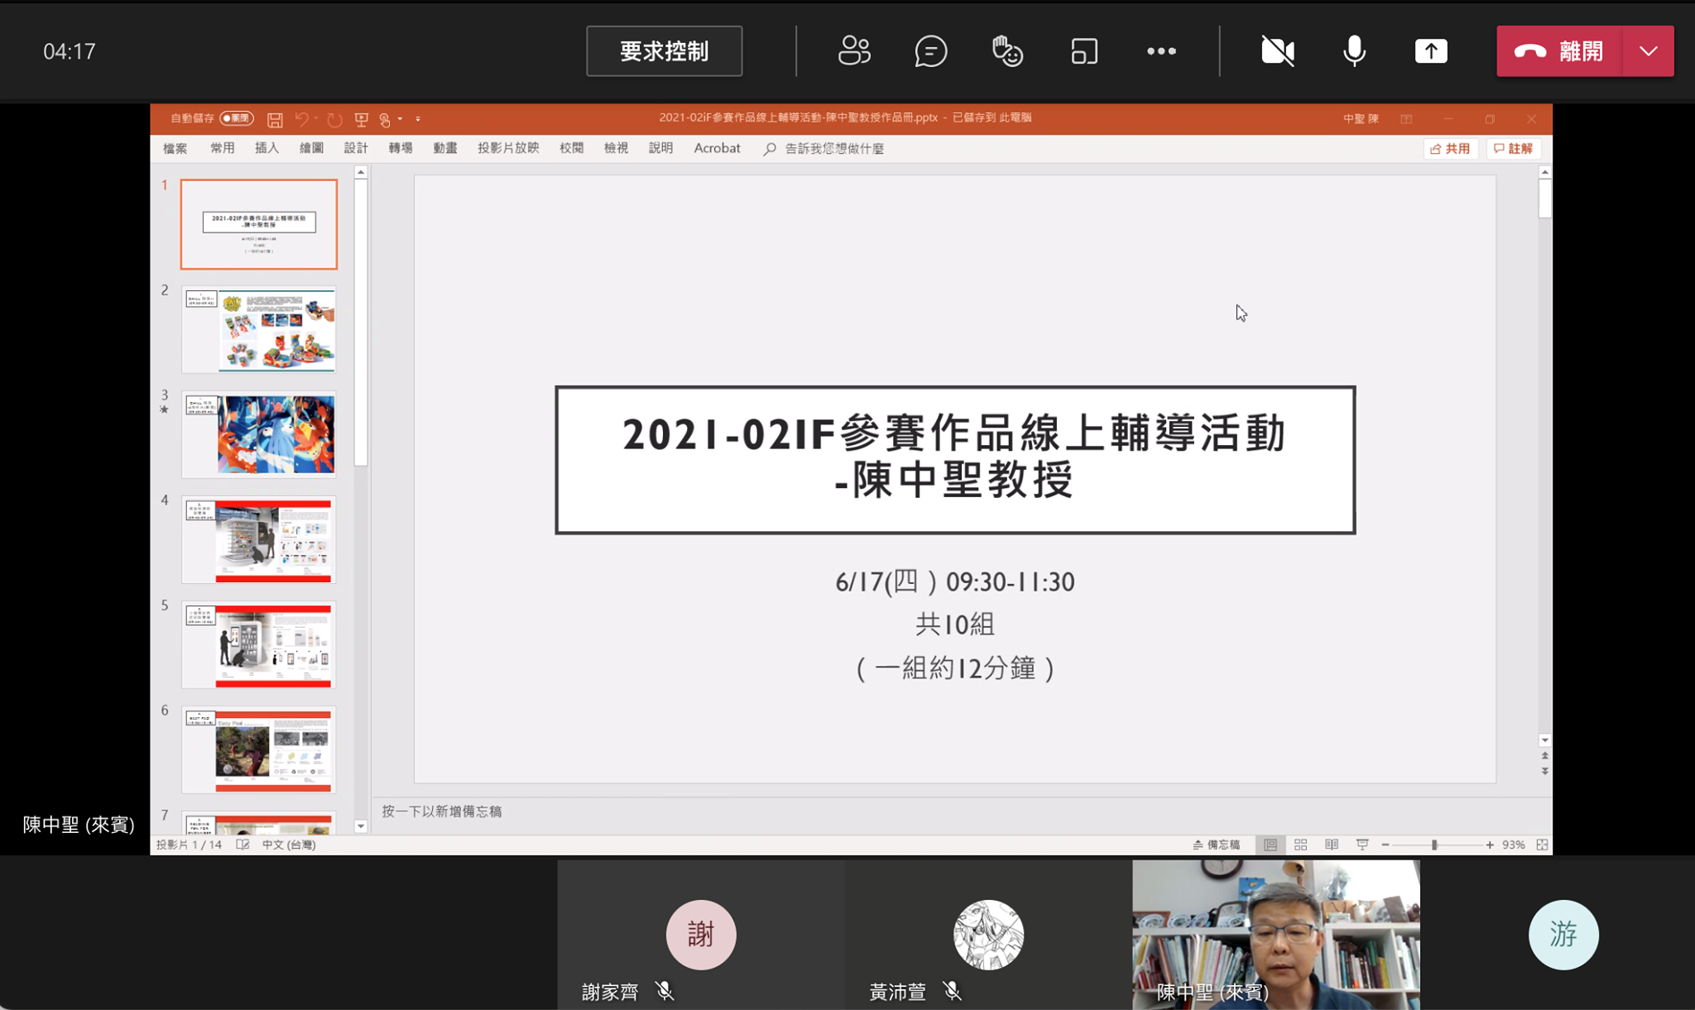Expand the leave options arrow

1649,51
